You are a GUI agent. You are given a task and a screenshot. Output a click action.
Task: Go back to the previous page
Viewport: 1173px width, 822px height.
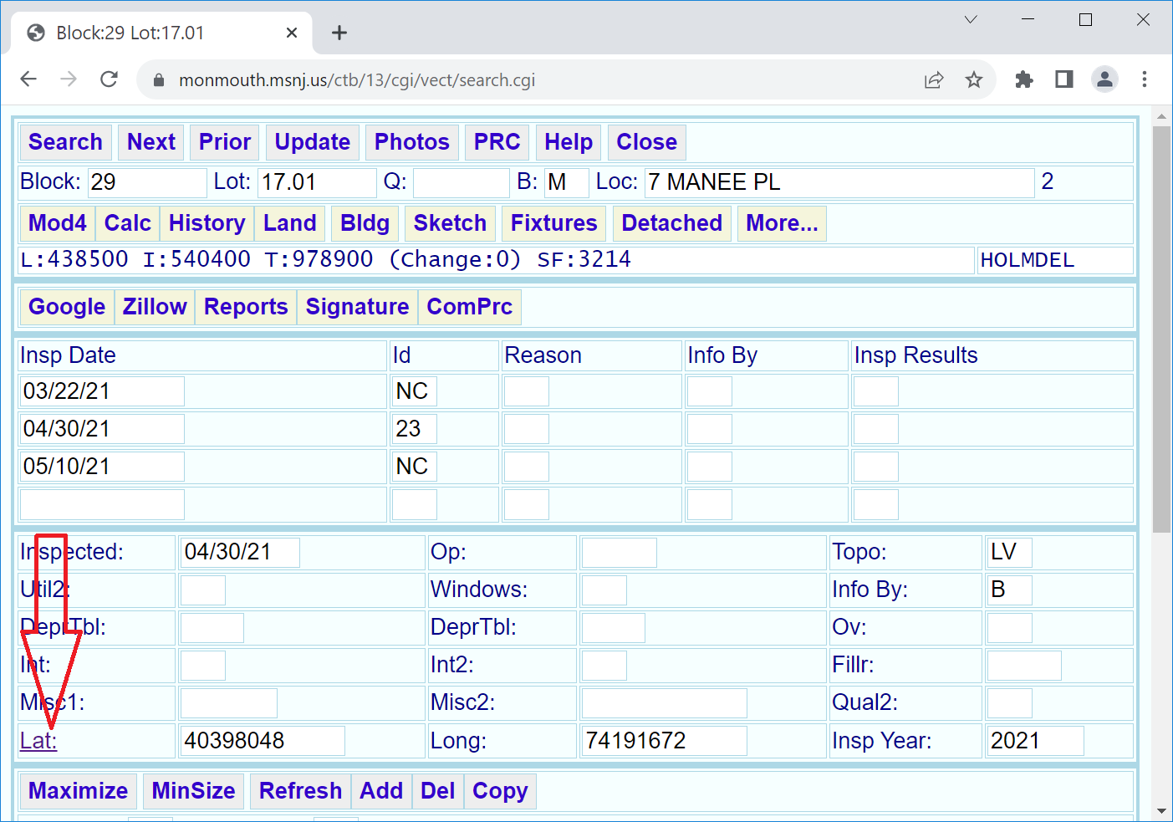click(28, 79)
